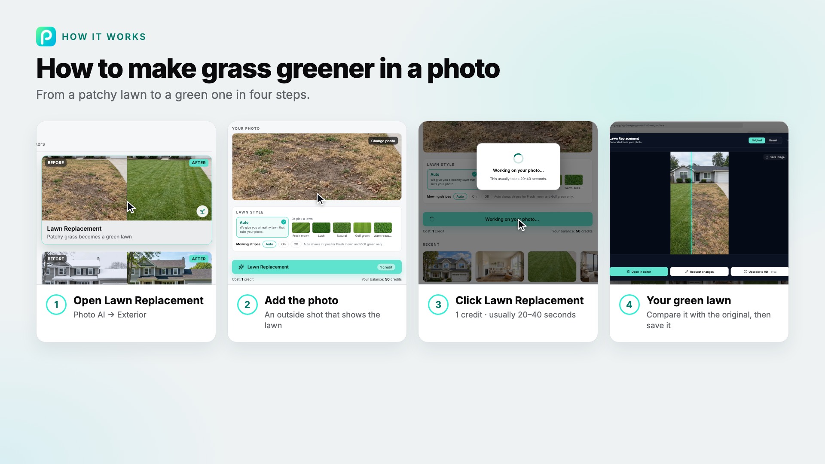Click the 'Your balance: 50 credits' text in step 2
Viewport: 825px width, 464px height.
[x=382, y=279]
